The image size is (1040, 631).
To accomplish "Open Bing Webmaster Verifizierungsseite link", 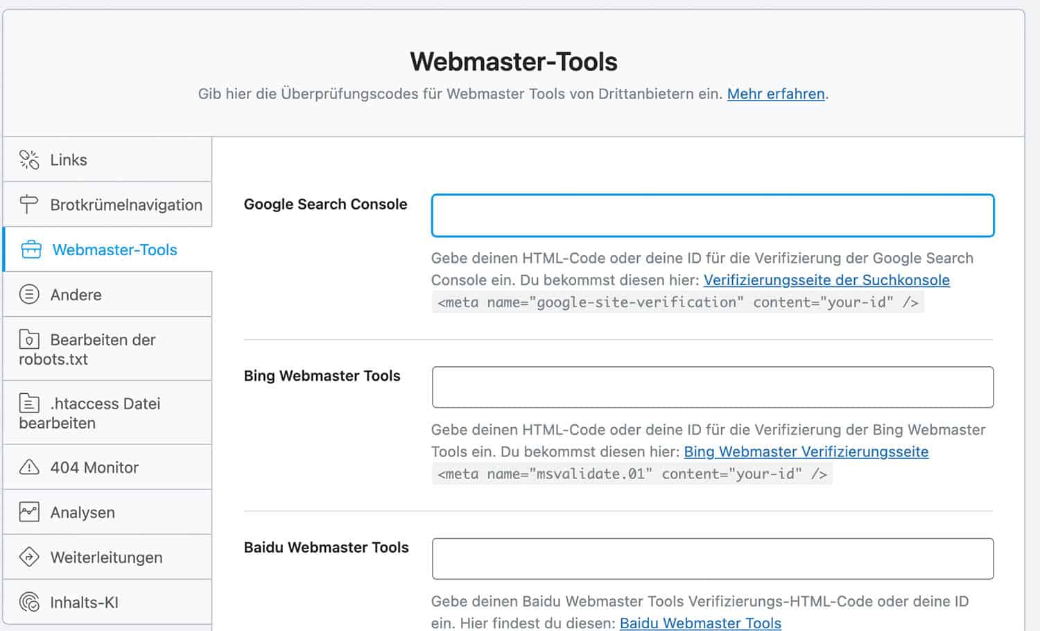I will click(806, 451).
